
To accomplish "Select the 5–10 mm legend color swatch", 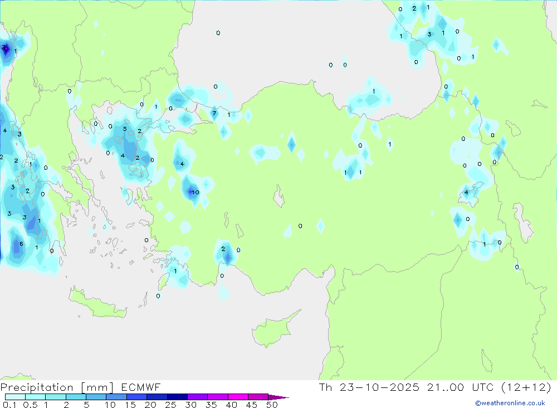I will 96,397.
